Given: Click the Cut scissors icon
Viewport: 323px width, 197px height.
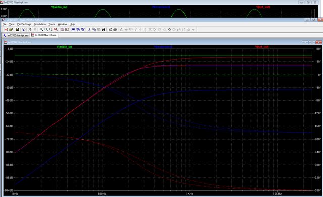Looking at the screenshot, I should [x=89, y=29].
